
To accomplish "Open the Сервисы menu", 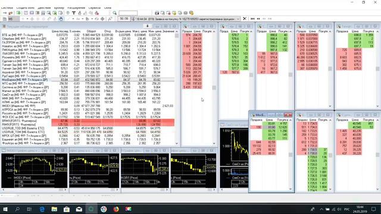I will tap(94, 8).
